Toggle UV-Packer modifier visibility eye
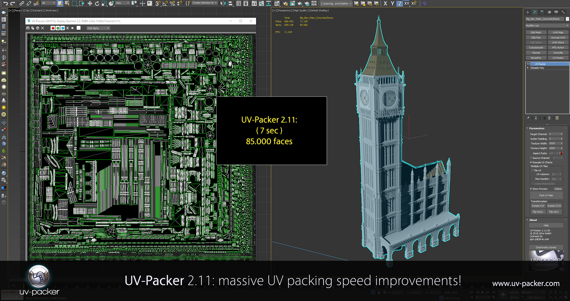The height and width of the screenshot is (301, 570). [528, 64]
